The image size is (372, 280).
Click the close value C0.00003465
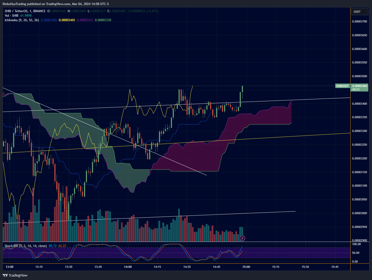coord(116,11)
